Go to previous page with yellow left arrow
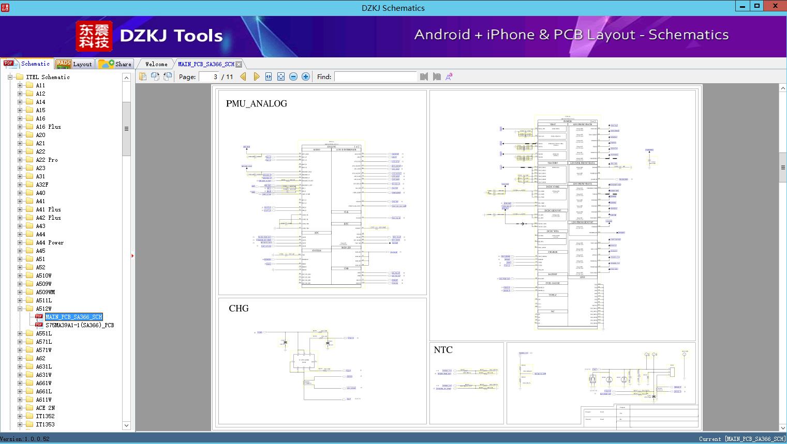787x444 pixels. (244, 76)
